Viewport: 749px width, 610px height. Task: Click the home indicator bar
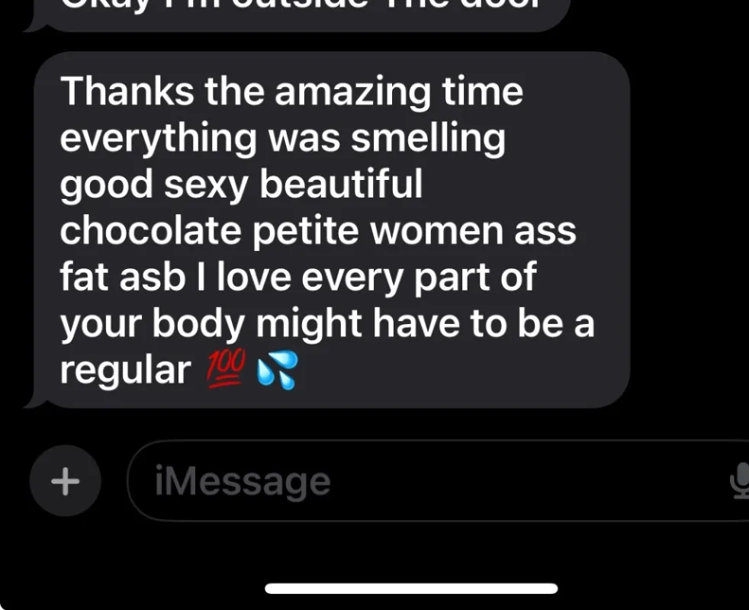click(411, 589)
